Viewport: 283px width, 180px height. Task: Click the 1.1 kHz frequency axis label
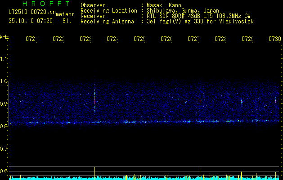[x=4, y=58]
